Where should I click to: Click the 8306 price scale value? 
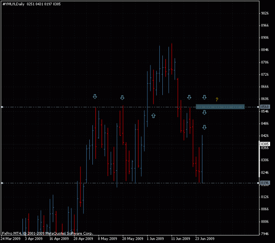click(265, 160)
